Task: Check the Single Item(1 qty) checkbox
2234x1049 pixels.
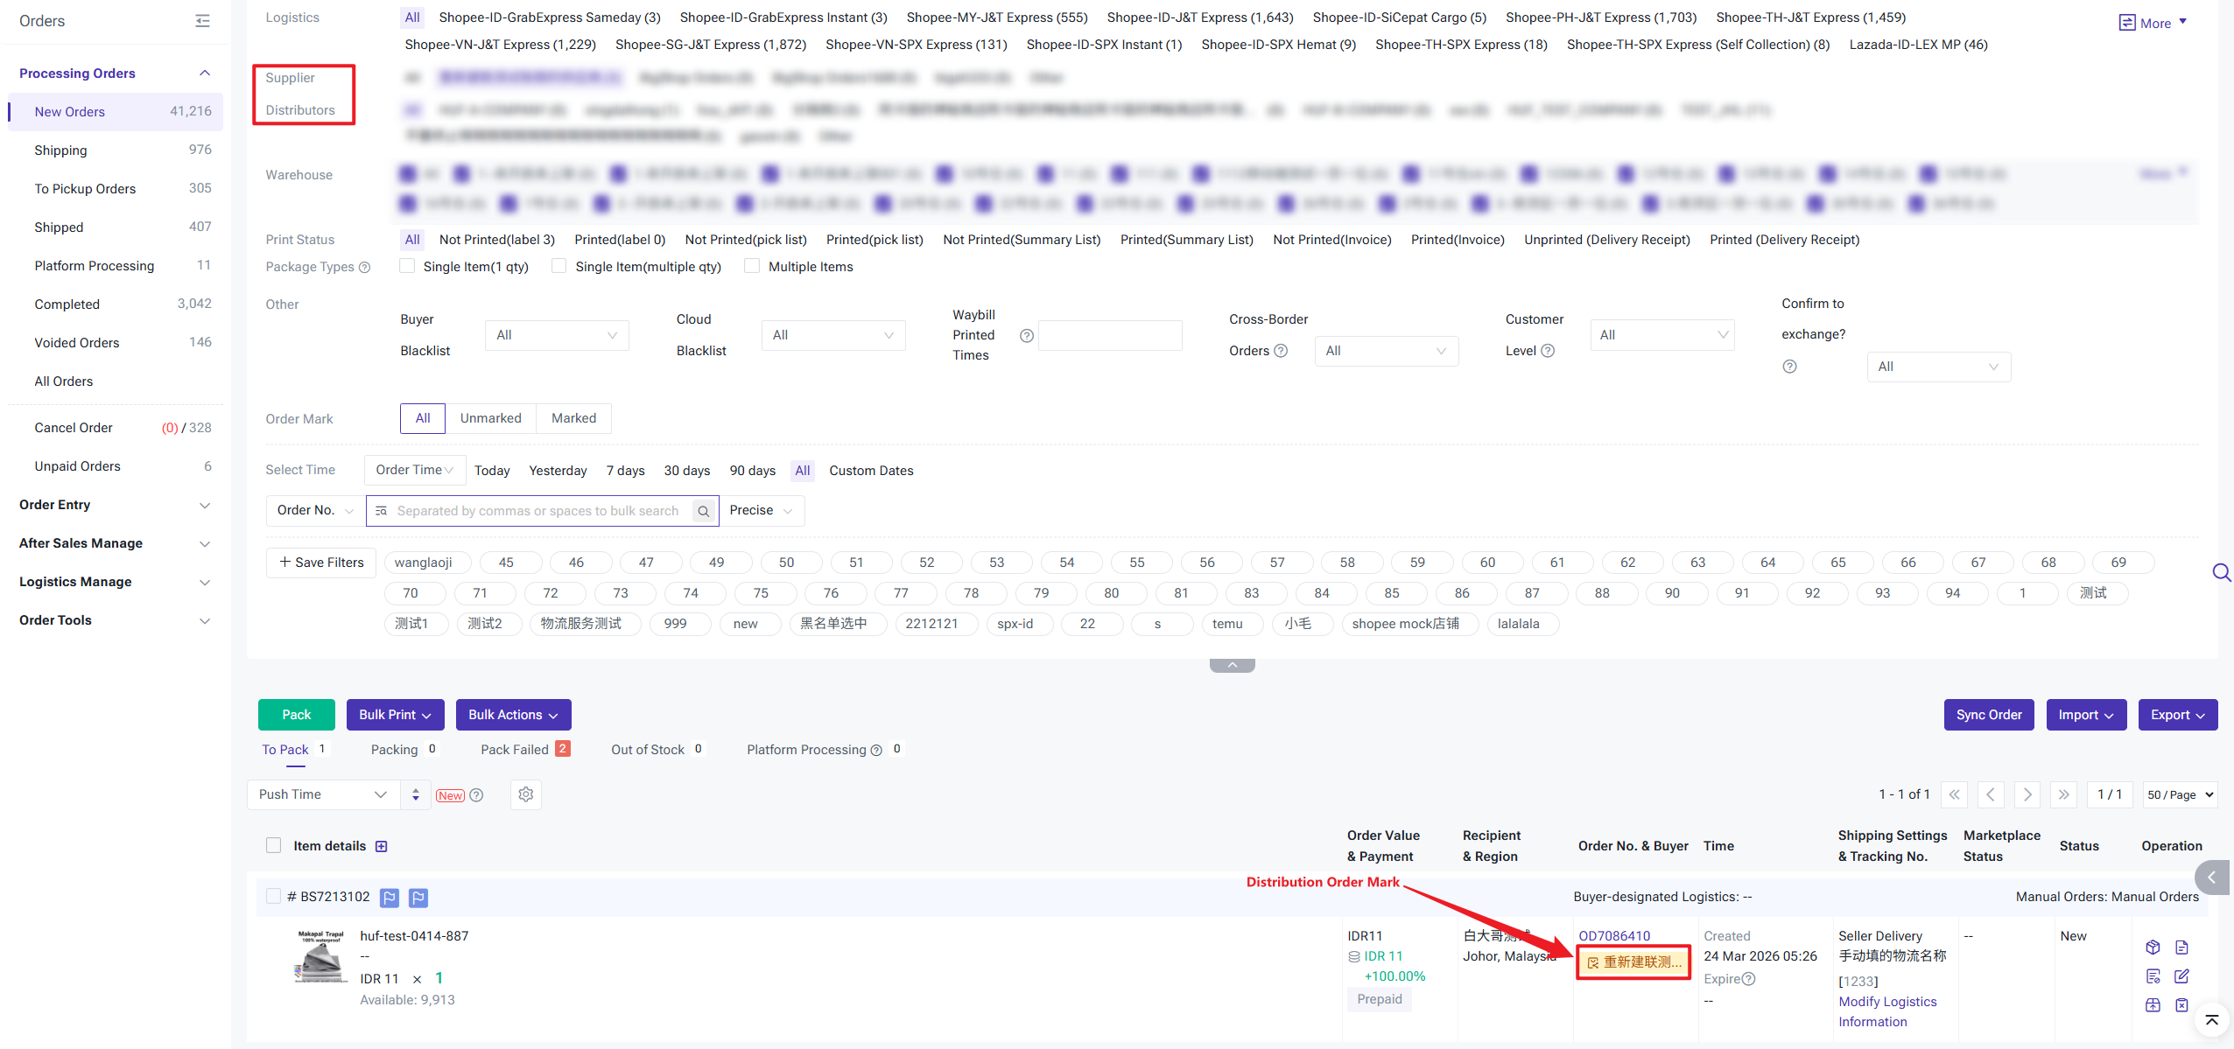Action: click(x=407, y=266)
